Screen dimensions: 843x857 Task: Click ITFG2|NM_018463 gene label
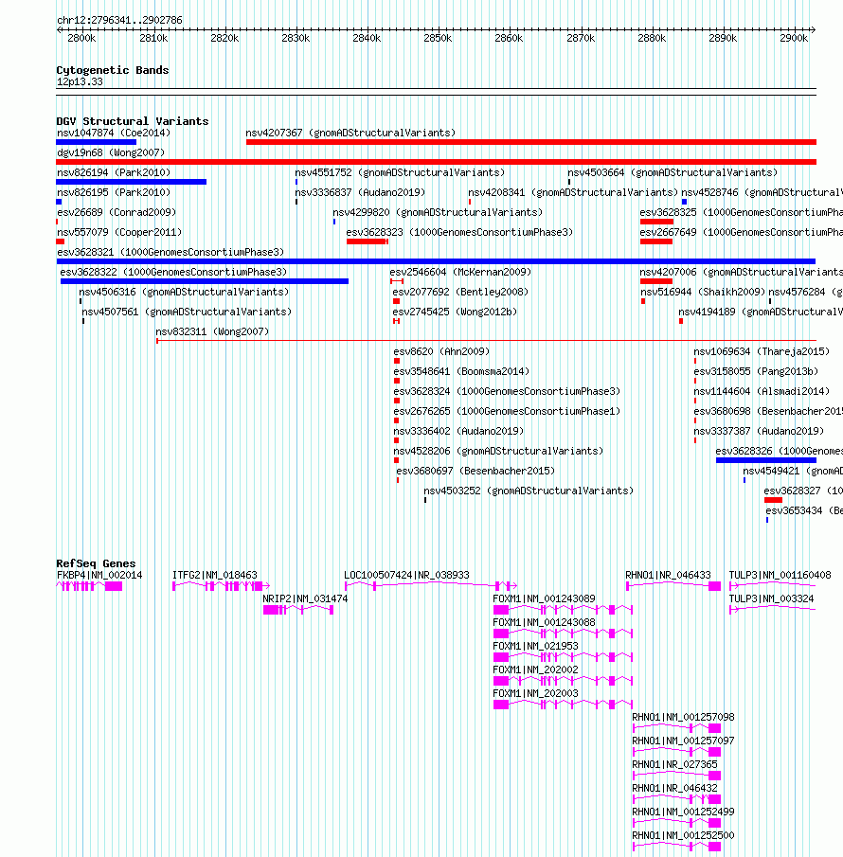(215, 575)
